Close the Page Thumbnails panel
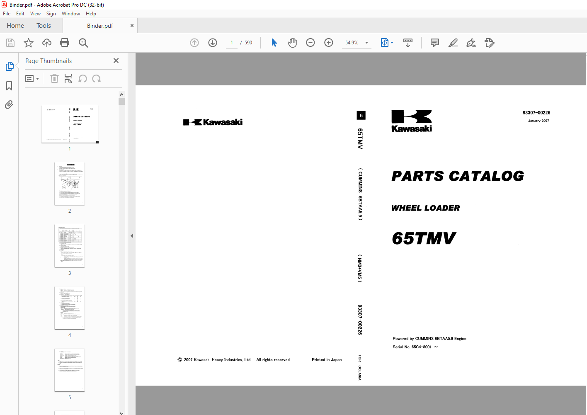This screenshot has width=587, height=415. tap(116, 61)
